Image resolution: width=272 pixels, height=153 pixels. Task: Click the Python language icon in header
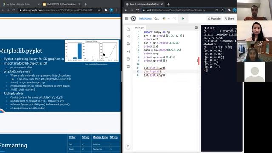[164, 19]
